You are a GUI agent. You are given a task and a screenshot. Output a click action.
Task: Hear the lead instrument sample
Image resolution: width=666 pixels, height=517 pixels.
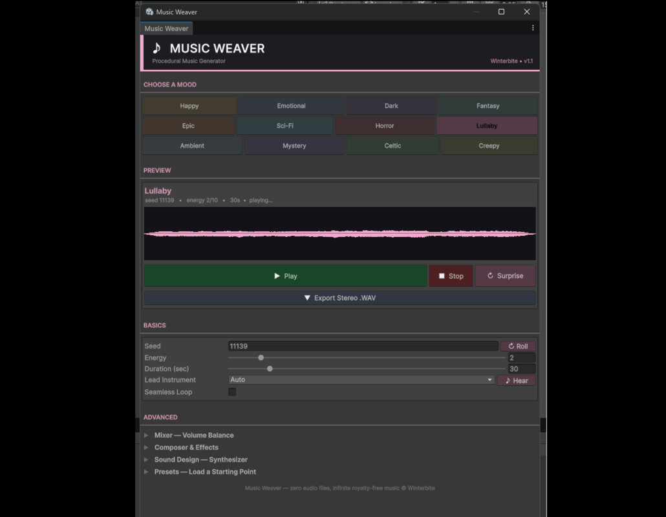point(517,381)
